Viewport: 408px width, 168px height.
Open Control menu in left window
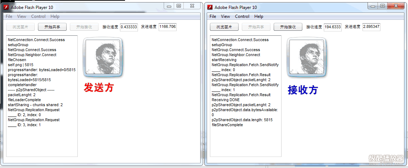[38, 16]
